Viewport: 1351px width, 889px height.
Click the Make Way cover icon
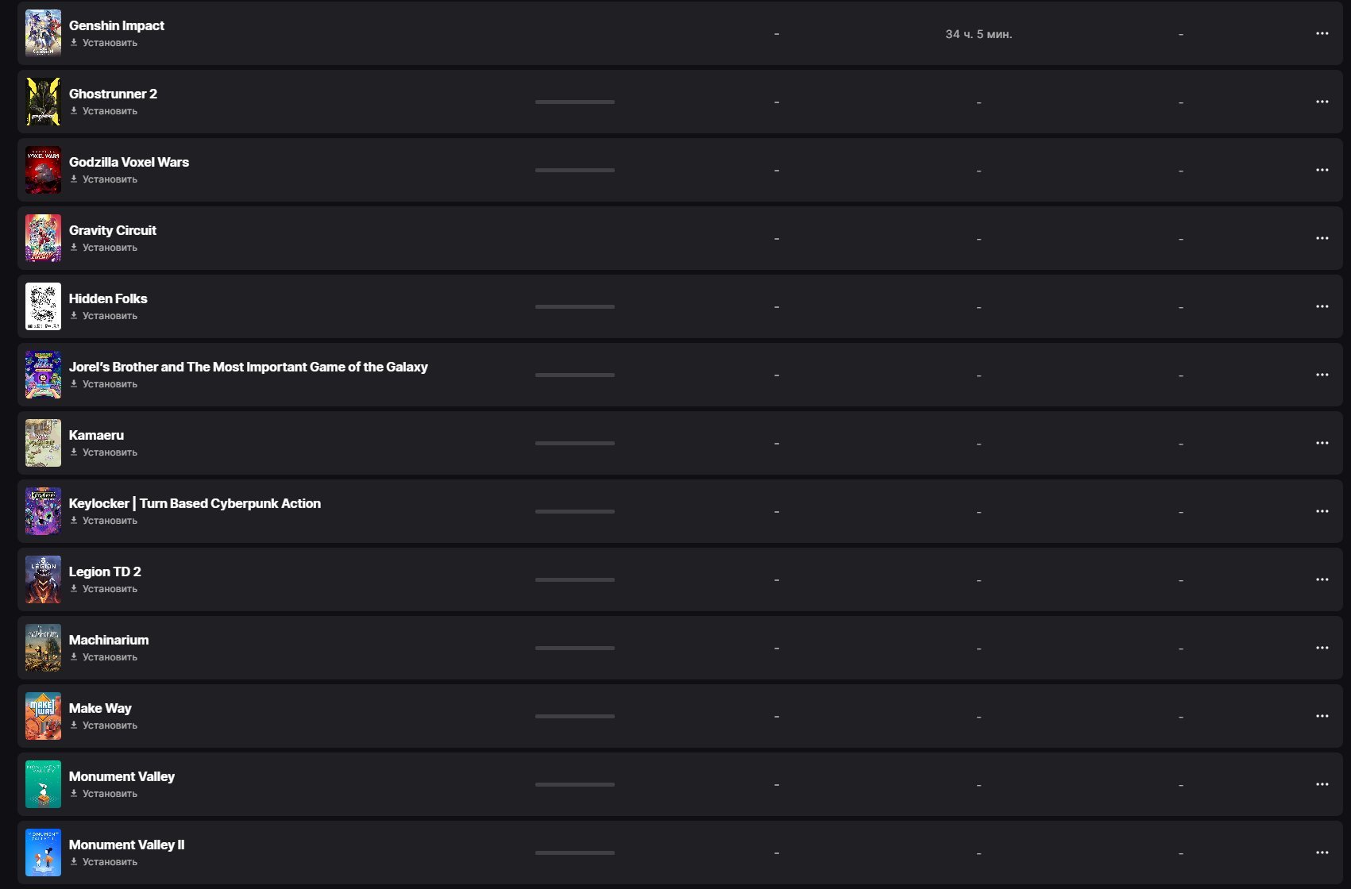click(x=43, y=716)
